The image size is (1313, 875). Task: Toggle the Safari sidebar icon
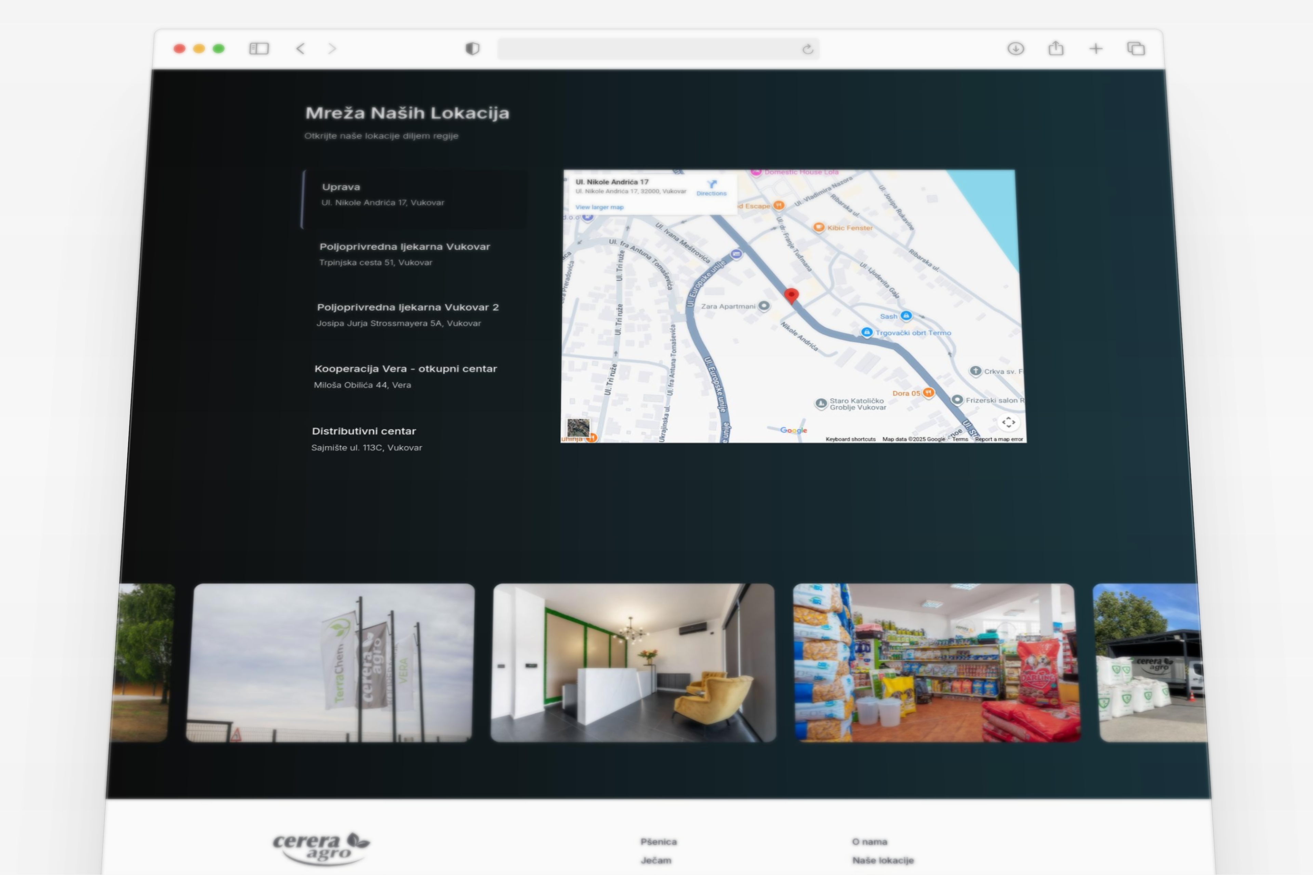(259, 49)
